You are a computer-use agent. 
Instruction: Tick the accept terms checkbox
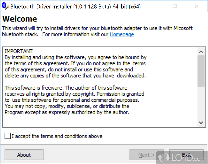8,136
